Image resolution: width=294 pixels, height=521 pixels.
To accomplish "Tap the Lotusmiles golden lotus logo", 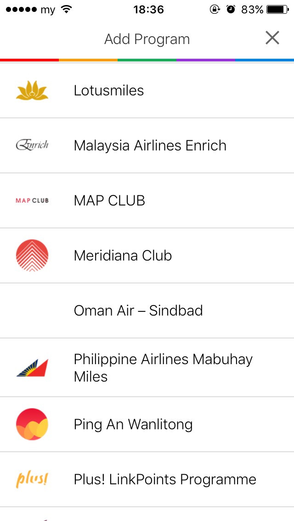I will (32, 90).
